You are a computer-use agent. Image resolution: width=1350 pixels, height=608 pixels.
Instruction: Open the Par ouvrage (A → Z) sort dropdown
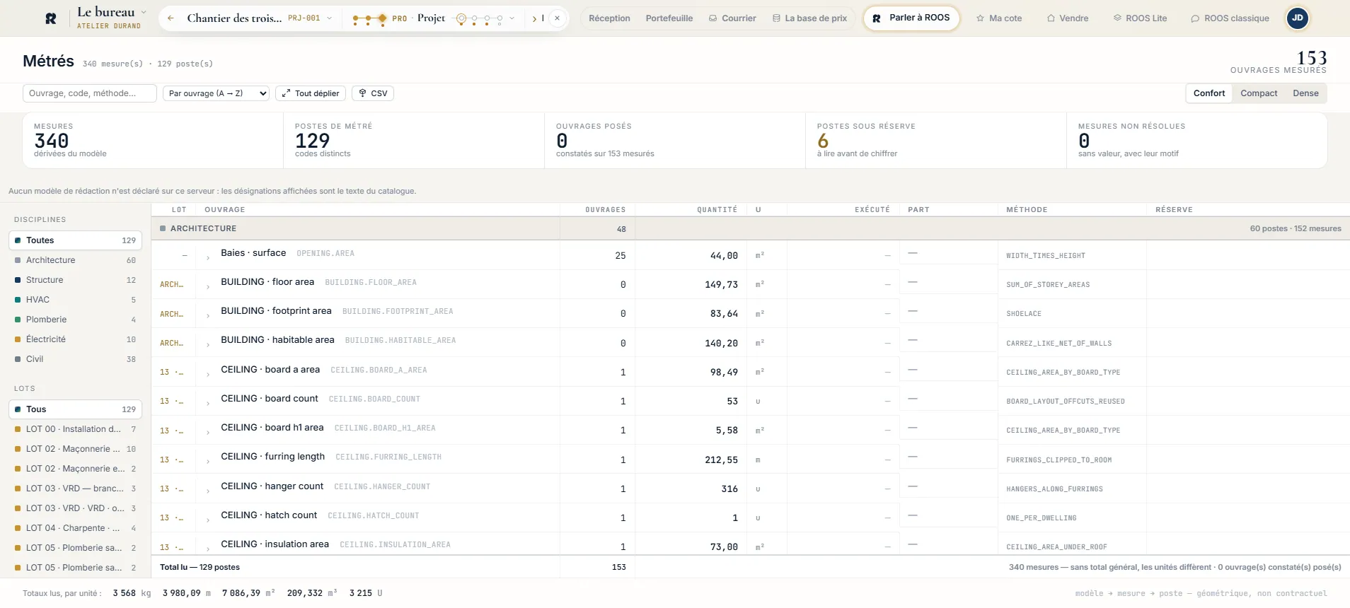point(216,93)
